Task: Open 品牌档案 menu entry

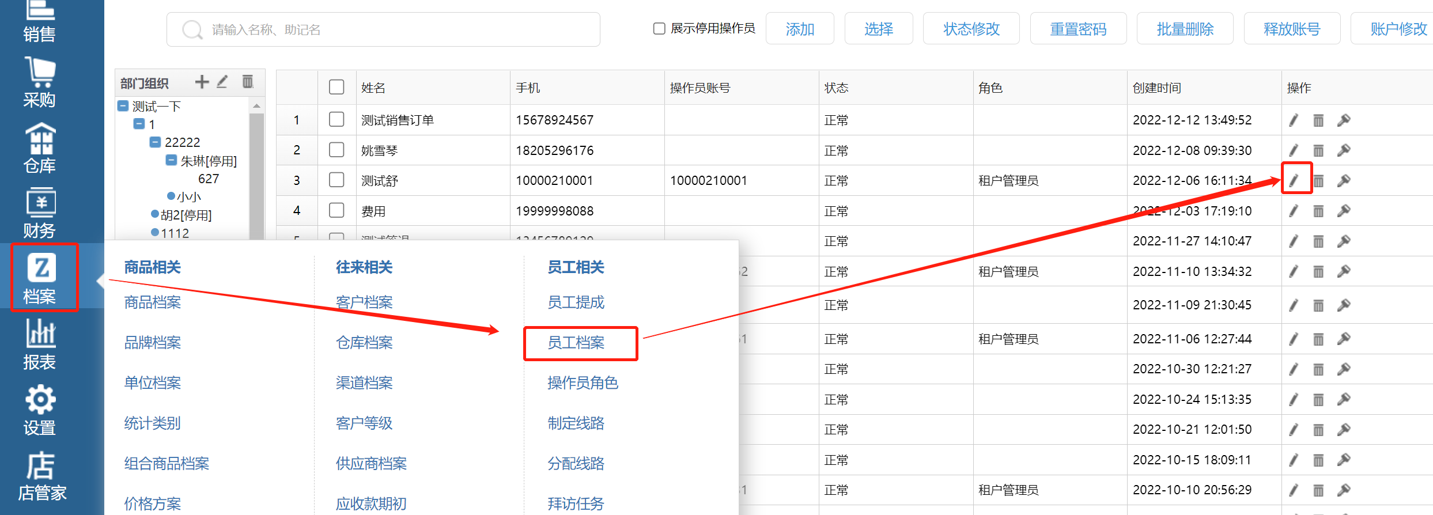Action: 153,343
